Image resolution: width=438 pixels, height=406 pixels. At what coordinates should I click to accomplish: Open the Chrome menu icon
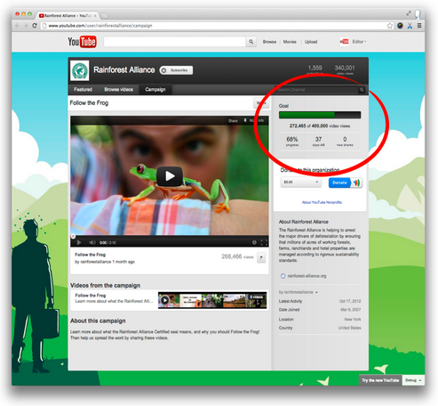point(419,26)
